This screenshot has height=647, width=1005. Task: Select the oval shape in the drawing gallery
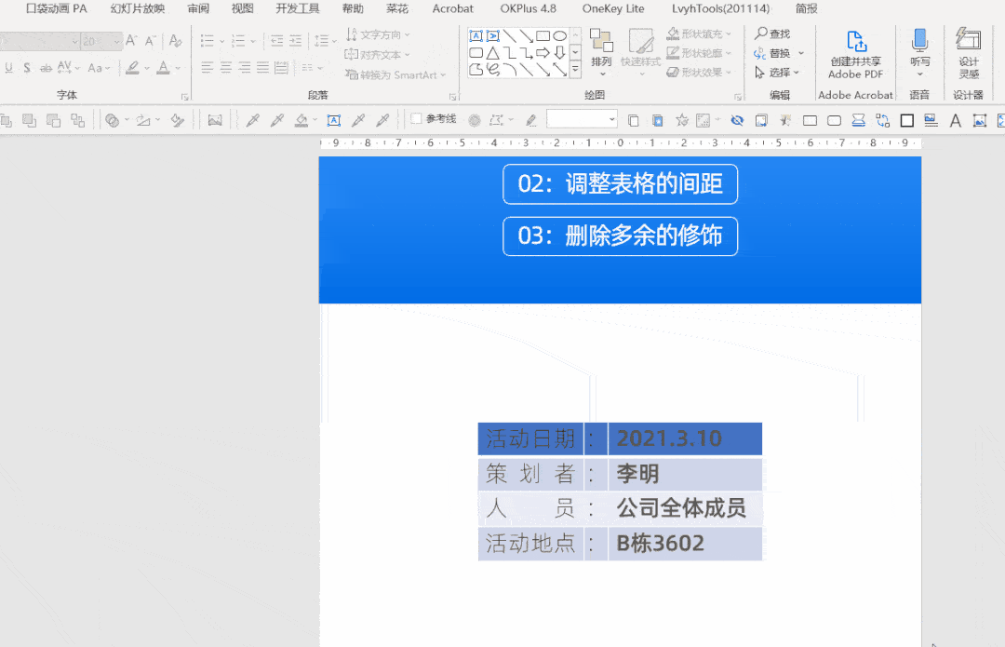(560, 35)
